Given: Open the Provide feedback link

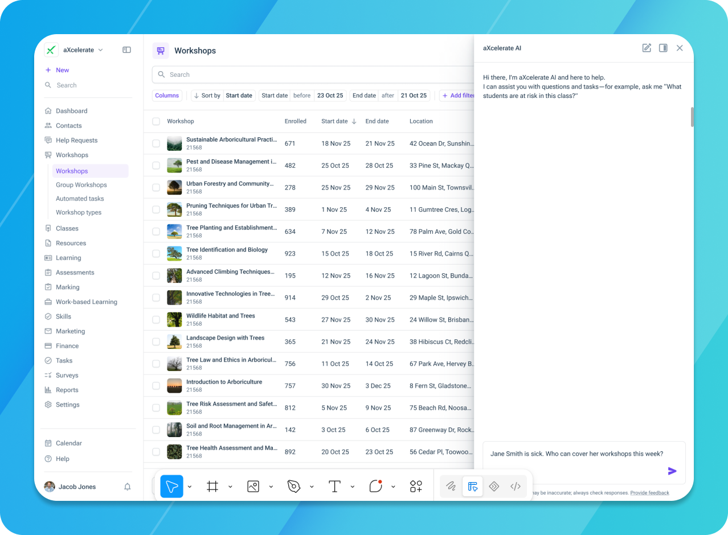Looking at the screenshot, I should 649,493.
